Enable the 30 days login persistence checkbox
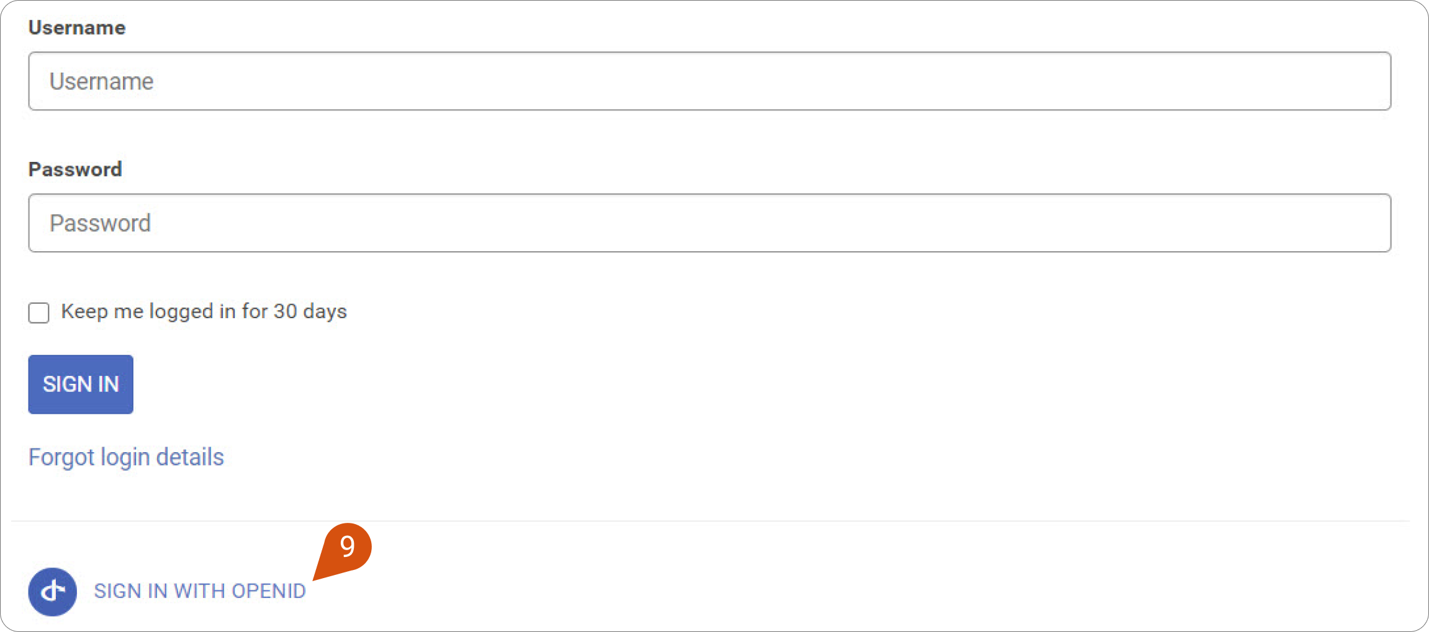This screenshot has width=1429, height=632. coord(38,313)
